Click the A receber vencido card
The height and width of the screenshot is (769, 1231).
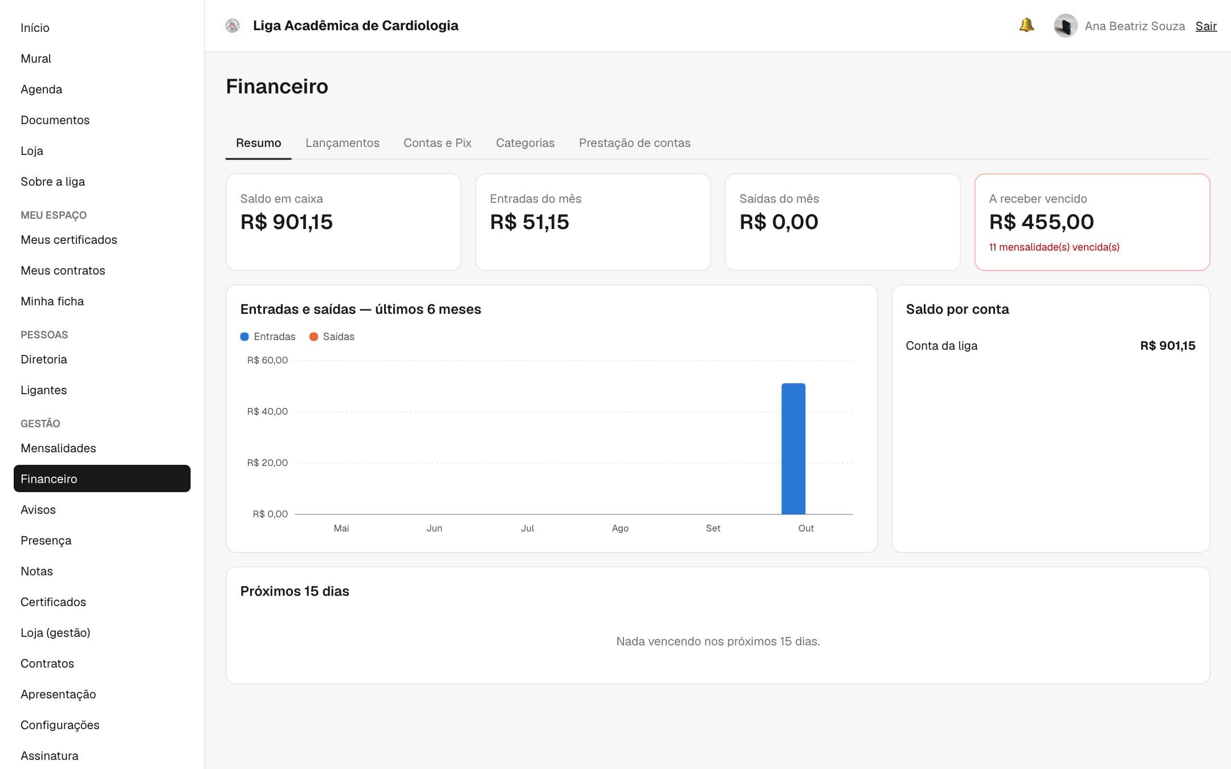click(1092, 222)
